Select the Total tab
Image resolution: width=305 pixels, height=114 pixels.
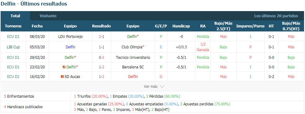15,16
